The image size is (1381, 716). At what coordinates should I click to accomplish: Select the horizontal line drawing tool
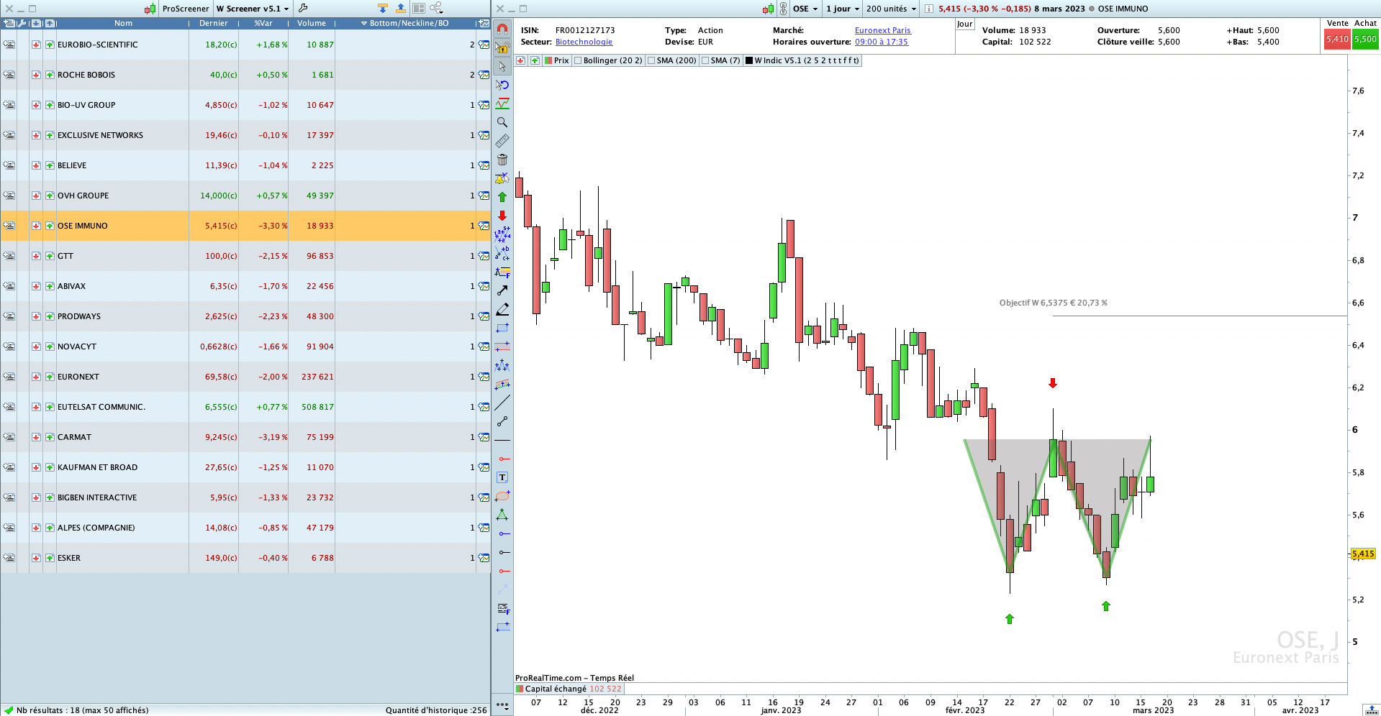(502, 440)
